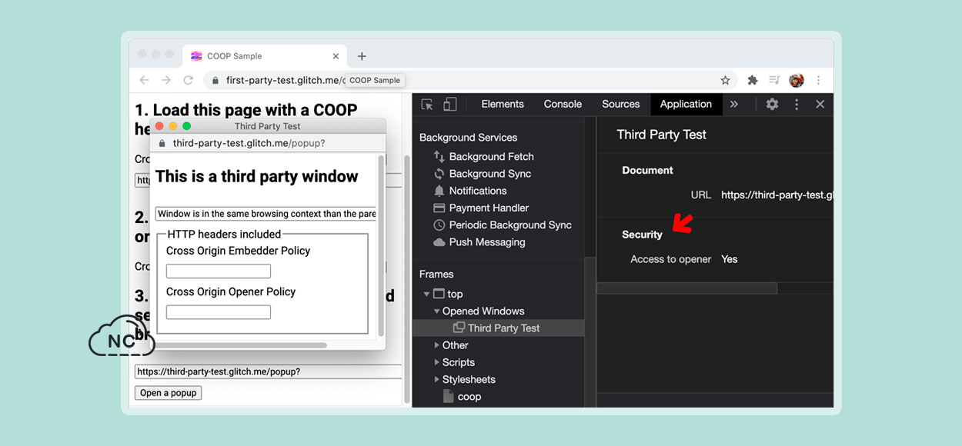This screenshot has width=962, height=446.
Task: Open the media control icon in the Chrome toolbar
Action: [774, 80]
